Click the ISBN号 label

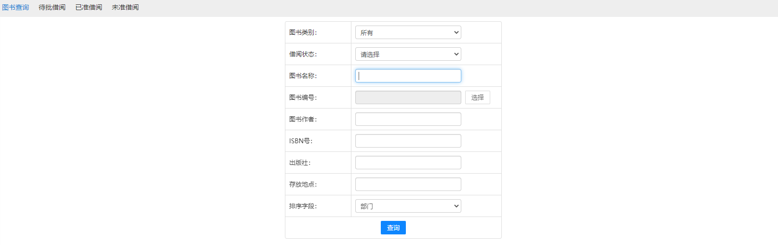(x=301, y=141)
